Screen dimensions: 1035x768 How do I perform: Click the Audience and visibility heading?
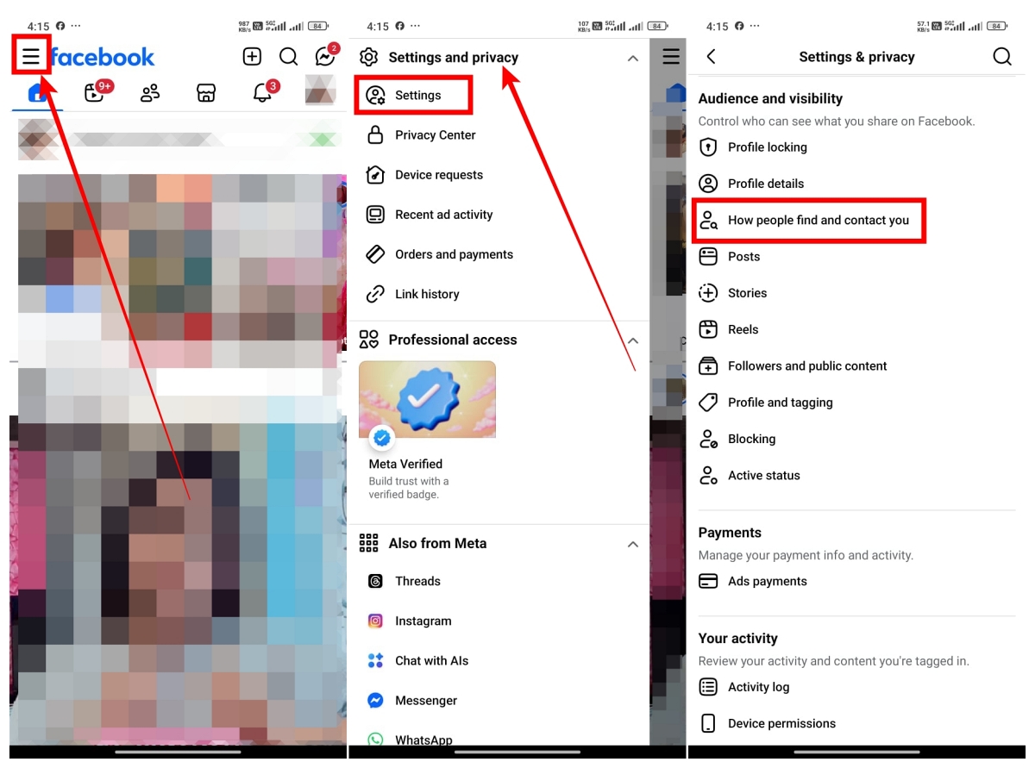point(770,99)
